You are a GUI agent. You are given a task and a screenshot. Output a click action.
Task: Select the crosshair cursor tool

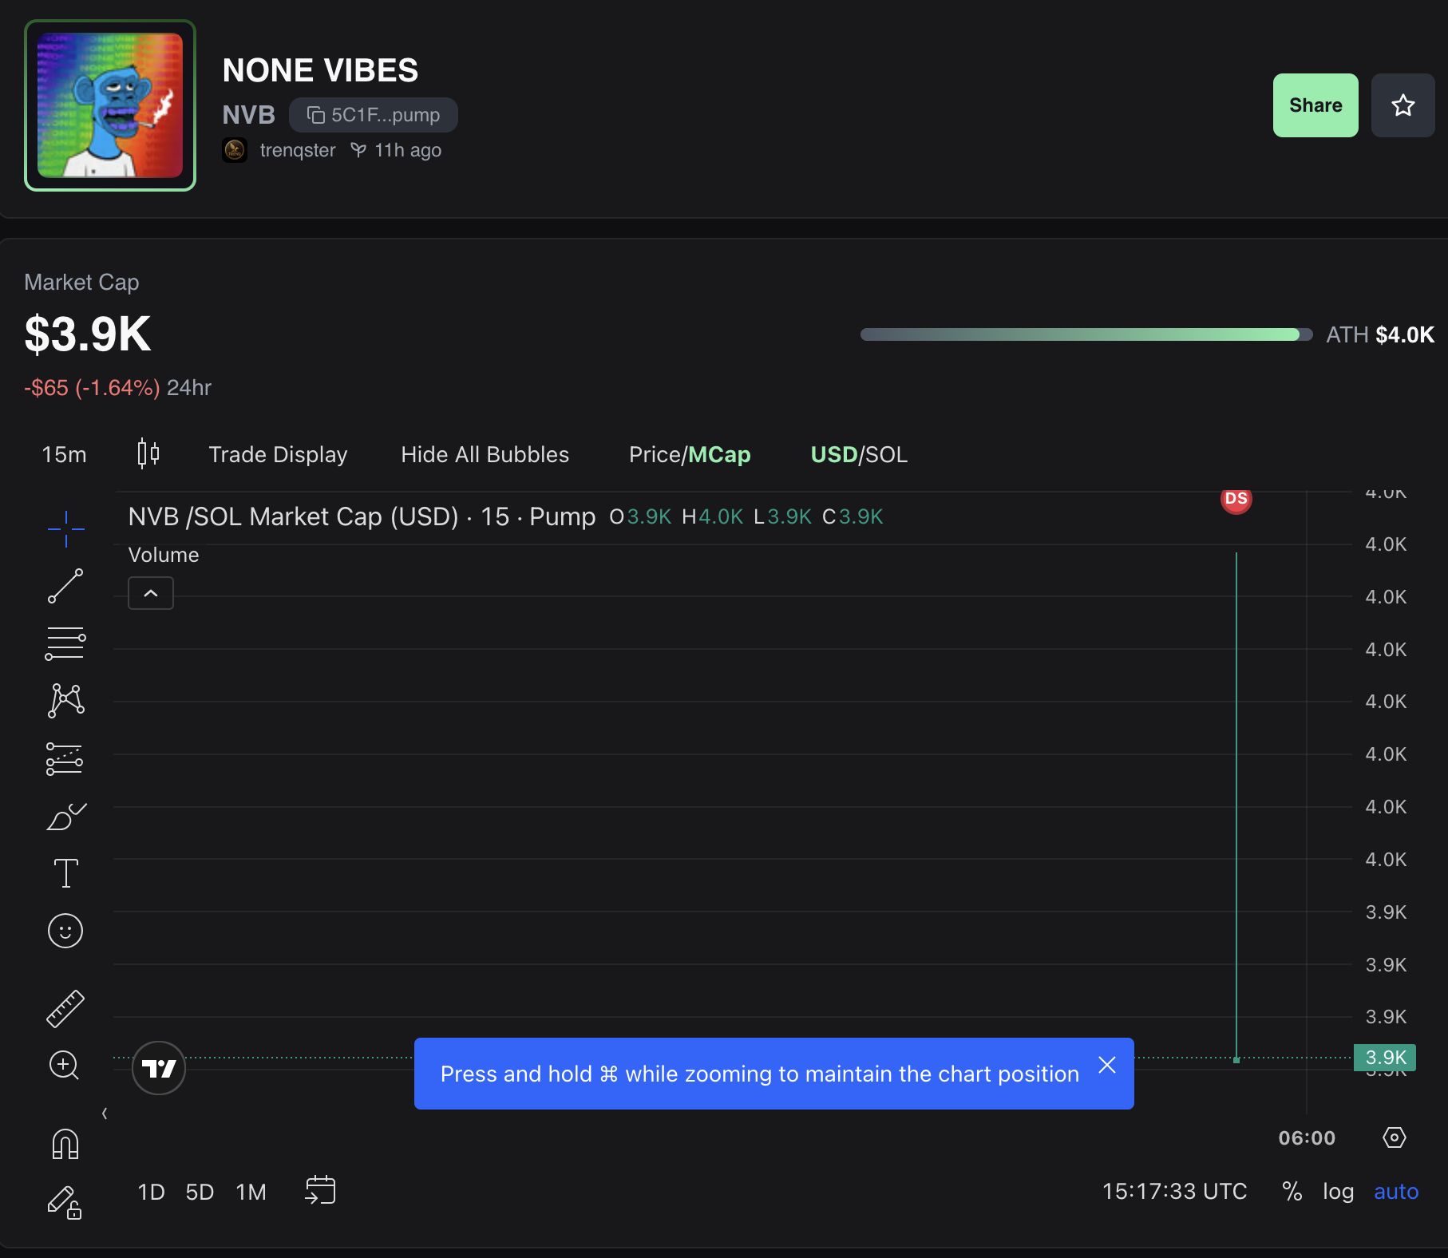coord(65,528)
